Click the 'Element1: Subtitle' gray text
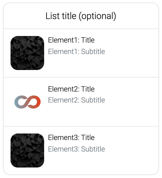 (76, 51)
